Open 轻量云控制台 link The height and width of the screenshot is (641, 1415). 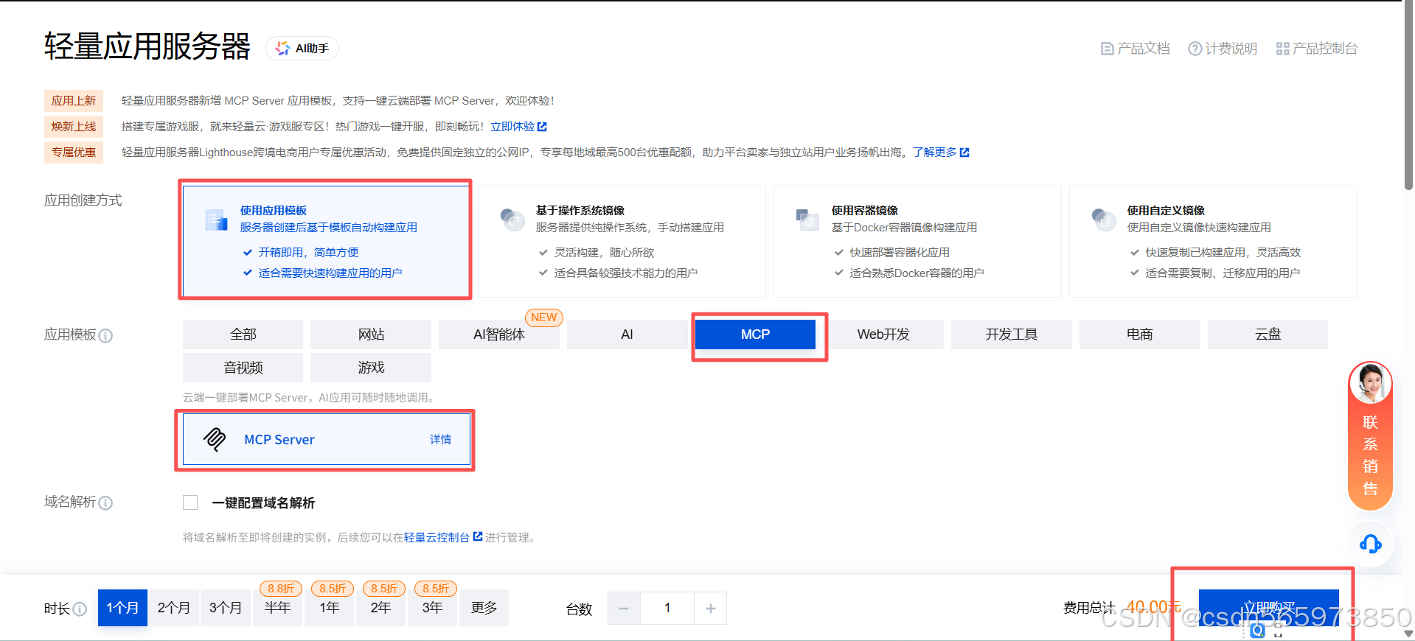point(442,537)
